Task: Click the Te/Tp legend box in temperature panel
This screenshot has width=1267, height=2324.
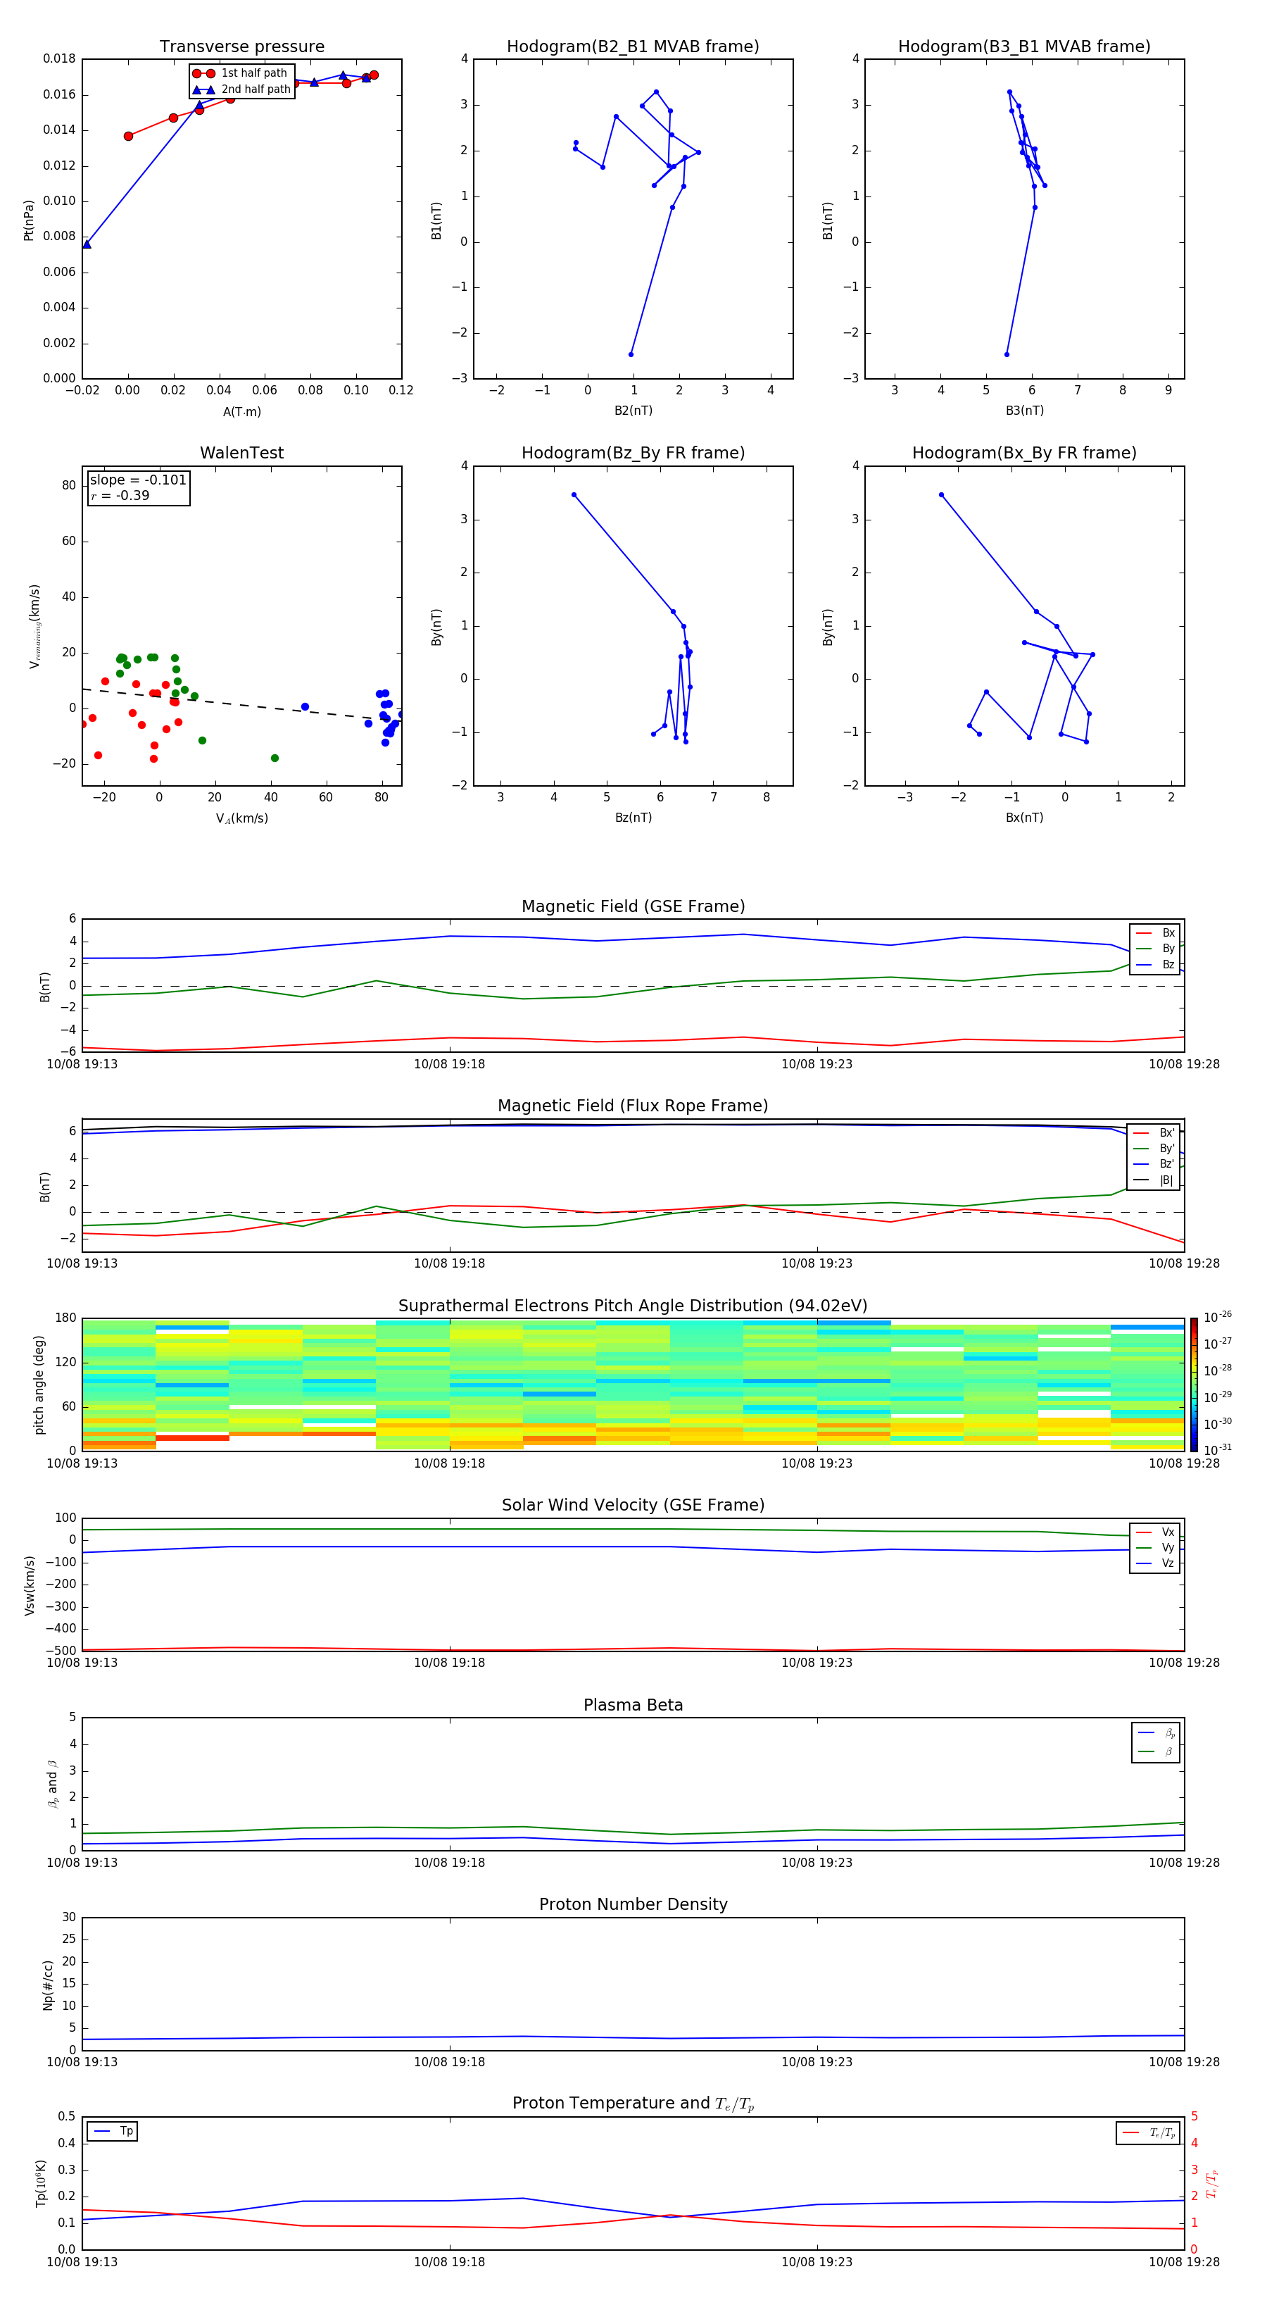Action: [1147, 2132]
